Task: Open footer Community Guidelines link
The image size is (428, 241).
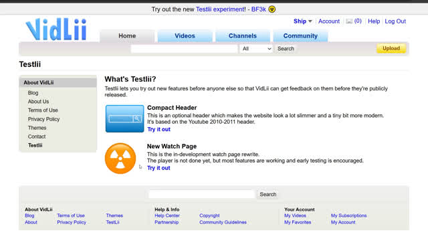Action: point(223,222)
